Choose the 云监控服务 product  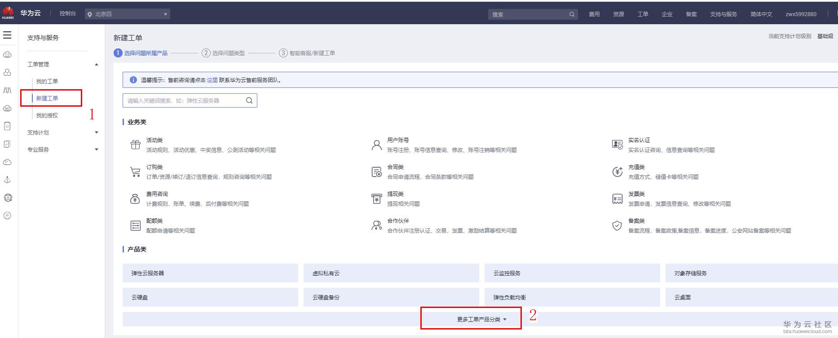coord(572,273)
